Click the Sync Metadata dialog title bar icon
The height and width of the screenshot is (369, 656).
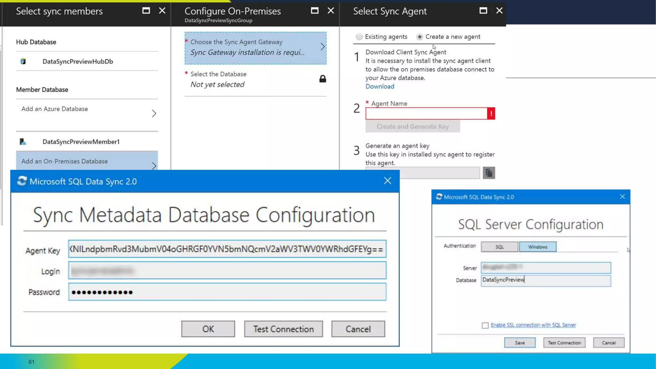tap(22, 181)
